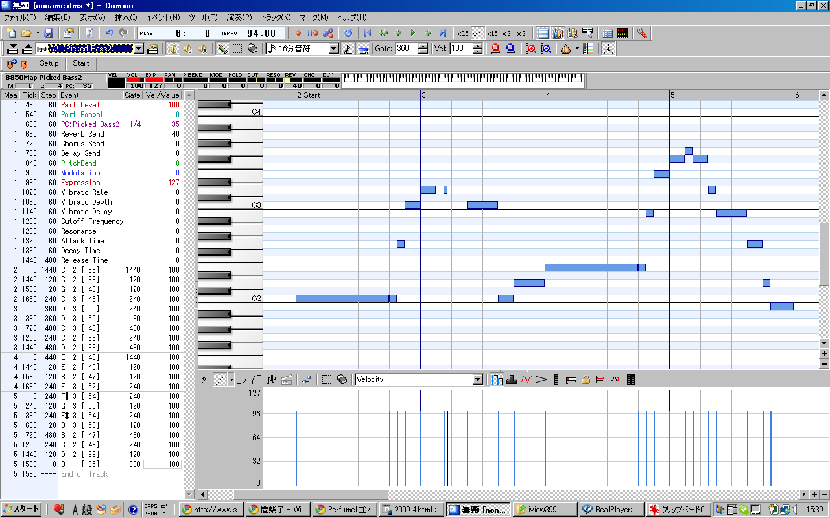Expand the Velocity event type dropdown
Screen dimensions: 830x518
478,379
